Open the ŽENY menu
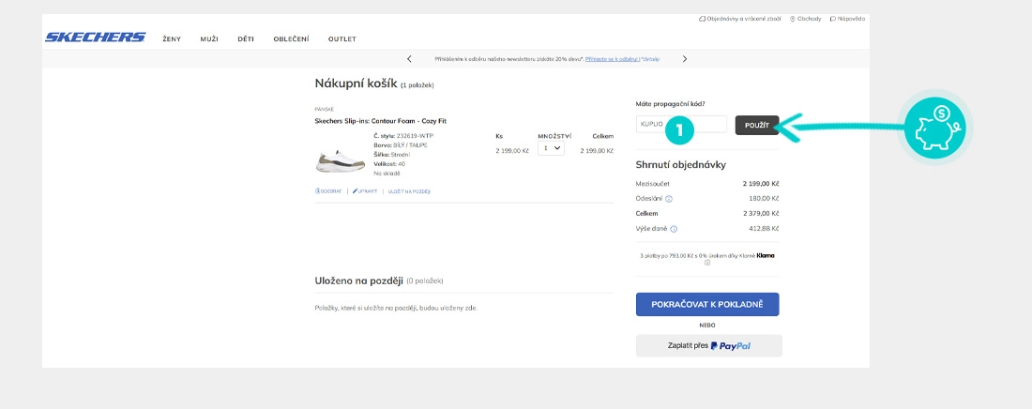Image resolution: width=1032 pixels, height=409 pixels. [172, 38]
